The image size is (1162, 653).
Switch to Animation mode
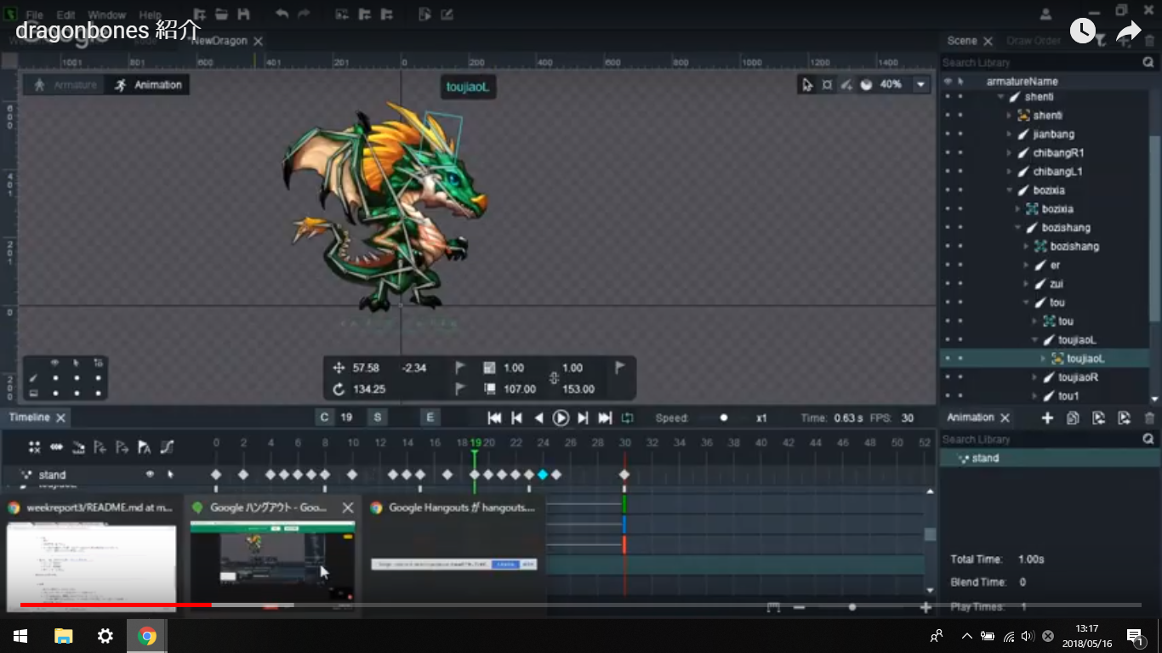coord(148,85)
